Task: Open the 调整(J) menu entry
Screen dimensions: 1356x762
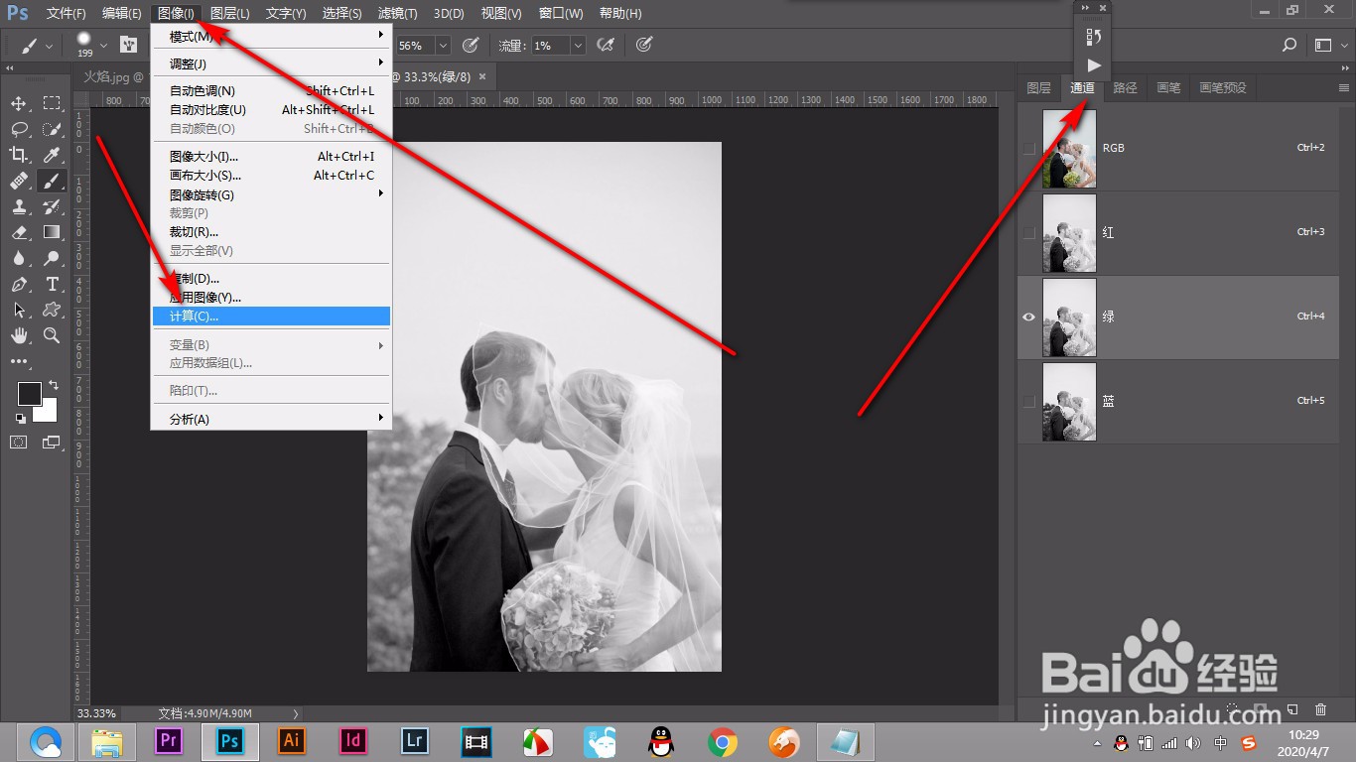Action: pyautogui.click(x=272, y=63)
